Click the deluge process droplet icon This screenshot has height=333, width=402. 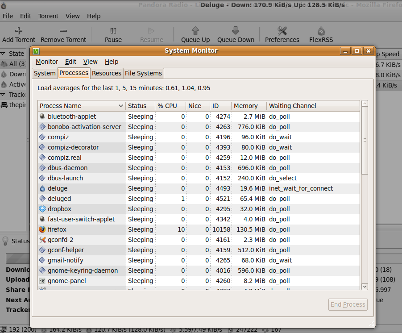42,188
